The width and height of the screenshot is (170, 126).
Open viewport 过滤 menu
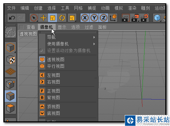[89, 27]
